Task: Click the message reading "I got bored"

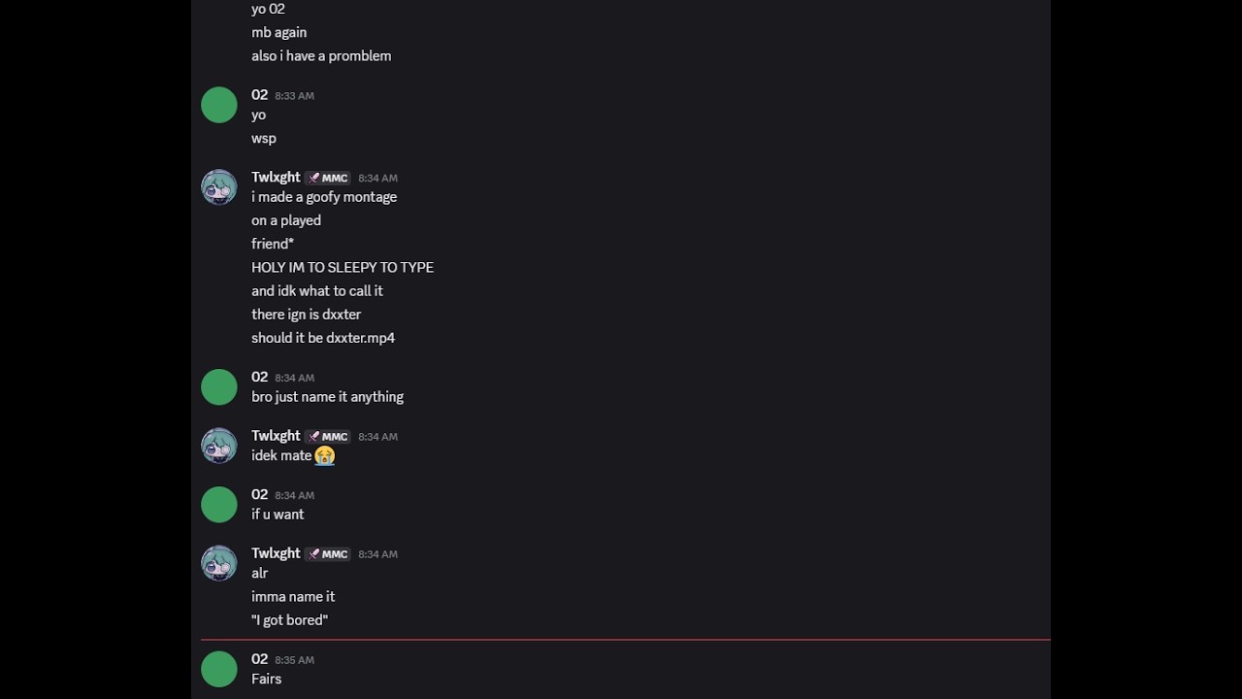Action: pyautogui.click(x=289, y=620)
